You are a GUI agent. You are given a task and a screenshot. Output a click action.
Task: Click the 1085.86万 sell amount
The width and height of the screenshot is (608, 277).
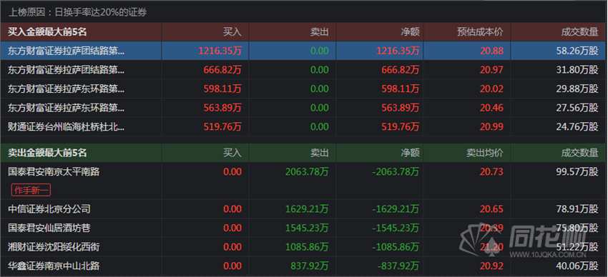(307, 247)
